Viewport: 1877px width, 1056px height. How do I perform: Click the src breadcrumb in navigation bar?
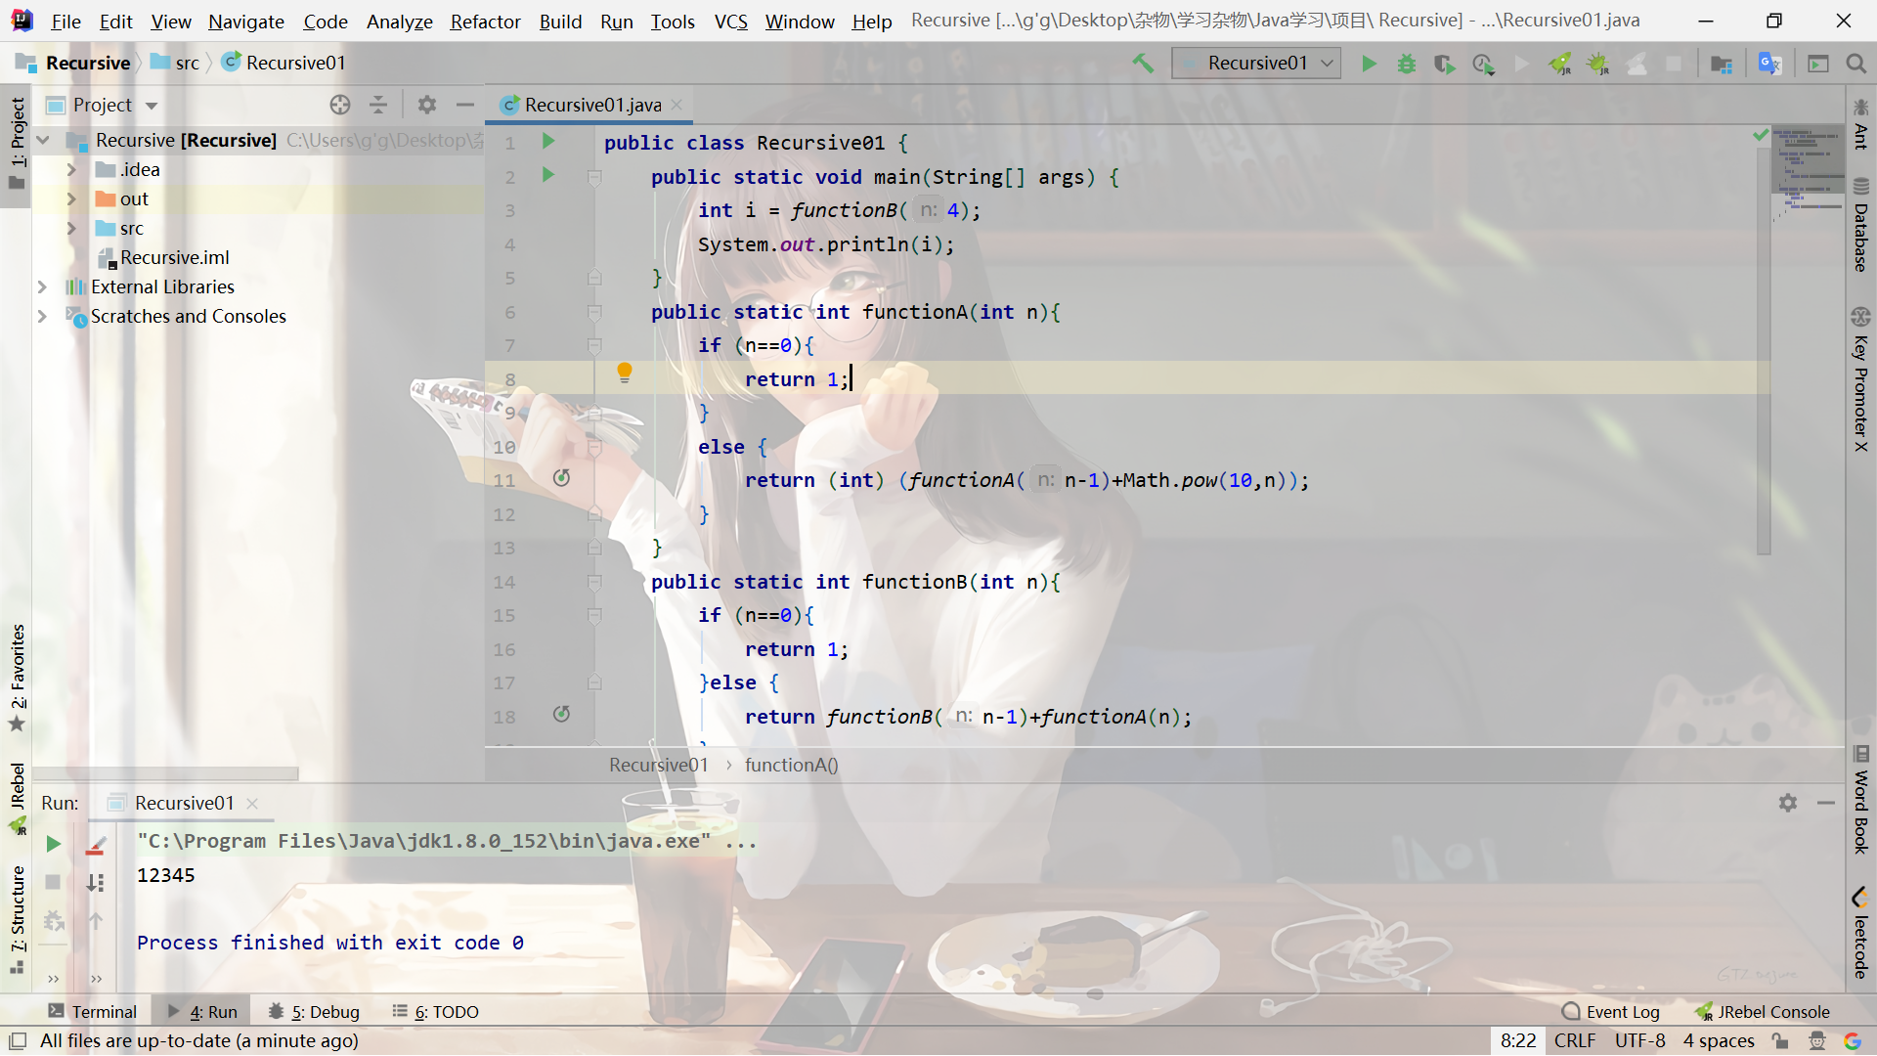point(175,64)
